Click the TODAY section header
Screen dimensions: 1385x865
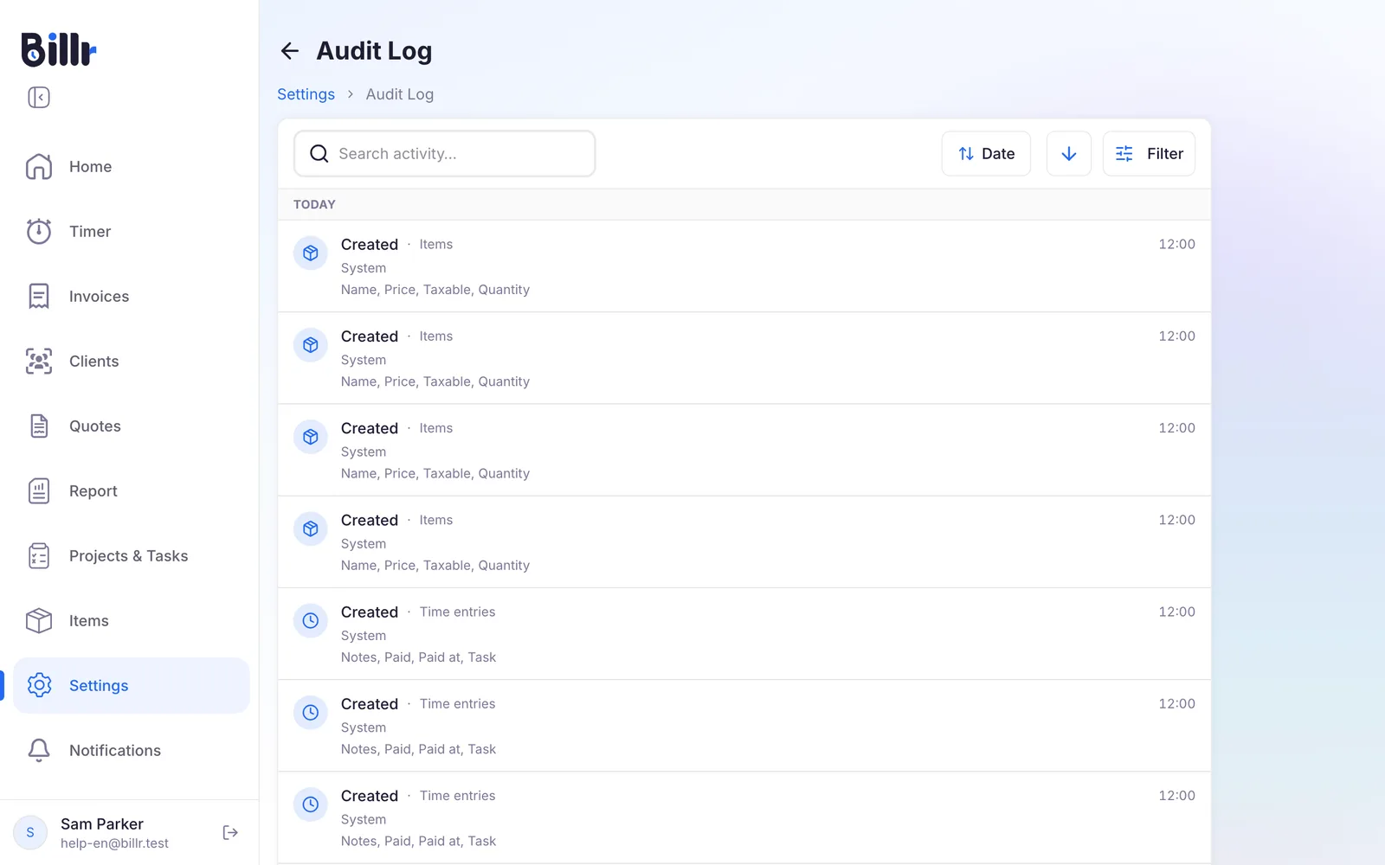point(744,204)
